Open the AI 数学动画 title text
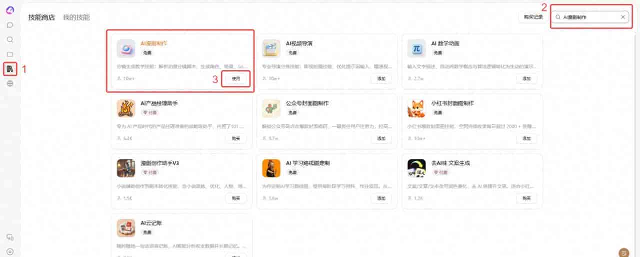Image resolution: width=640 pixels, height=257 pixels. 445,43
